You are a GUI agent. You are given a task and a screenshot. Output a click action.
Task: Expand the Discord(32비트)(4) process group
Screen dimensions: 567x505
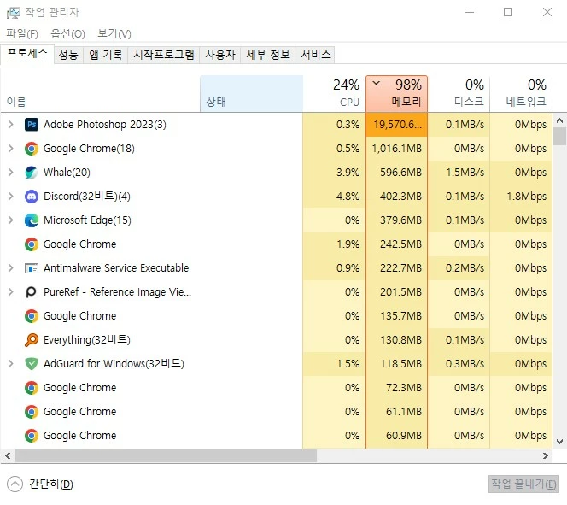[11, 197]
